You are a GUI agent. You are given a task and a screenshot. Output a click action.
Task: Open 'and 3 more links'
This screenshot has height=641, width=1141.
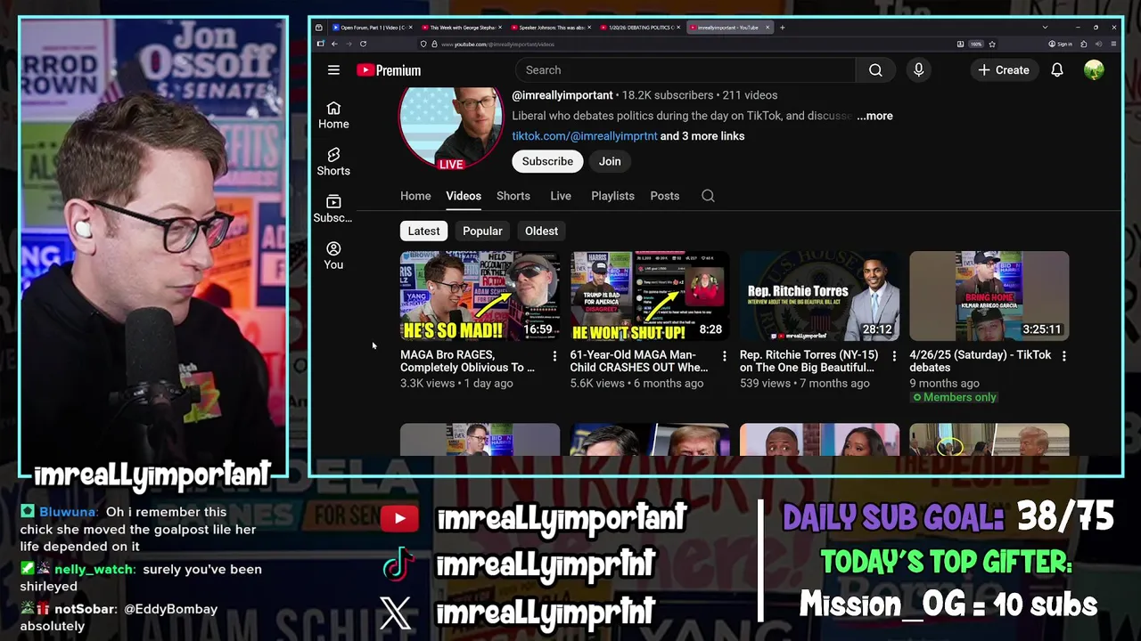[x=702, y=136]
